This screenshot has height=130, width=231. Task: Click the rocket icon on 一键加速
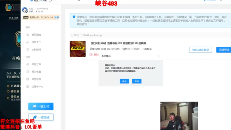coord(35,117)
